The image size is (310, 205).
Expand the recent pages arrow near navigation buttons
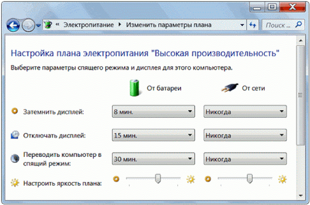coord(38,25)
